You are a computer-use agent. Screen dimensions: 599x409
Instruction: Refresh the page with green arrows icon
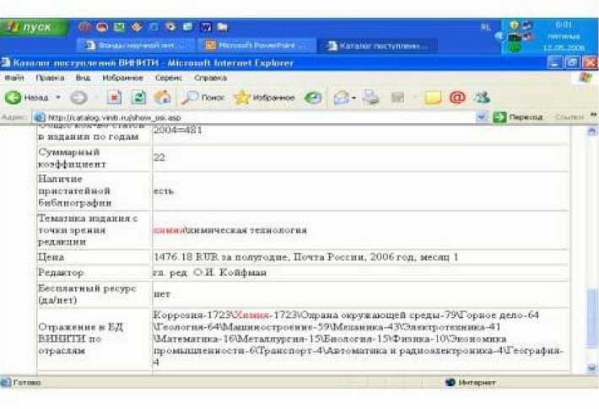tap(138, 97)
